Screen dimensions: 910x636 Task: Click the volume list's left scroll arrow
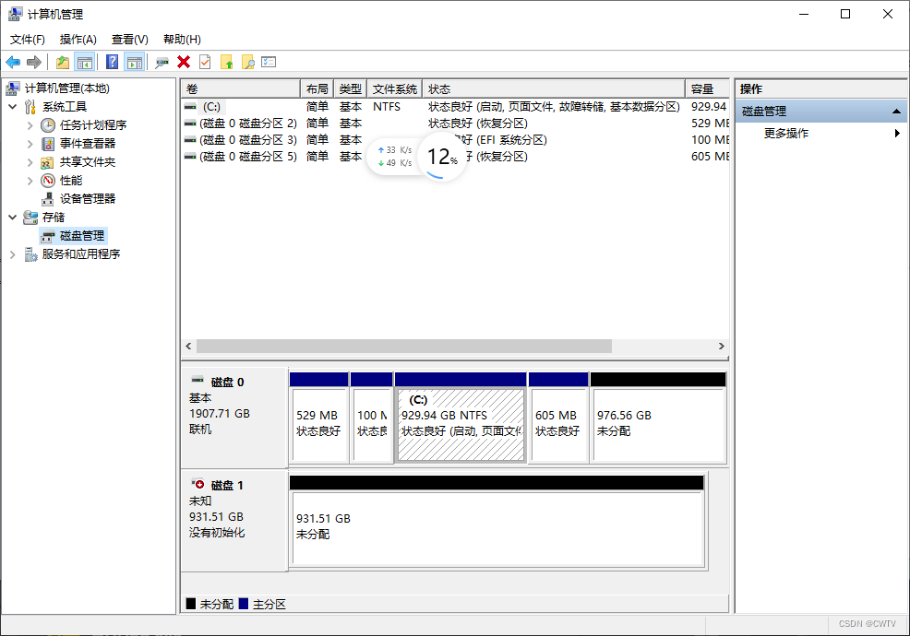coord(188,347)
